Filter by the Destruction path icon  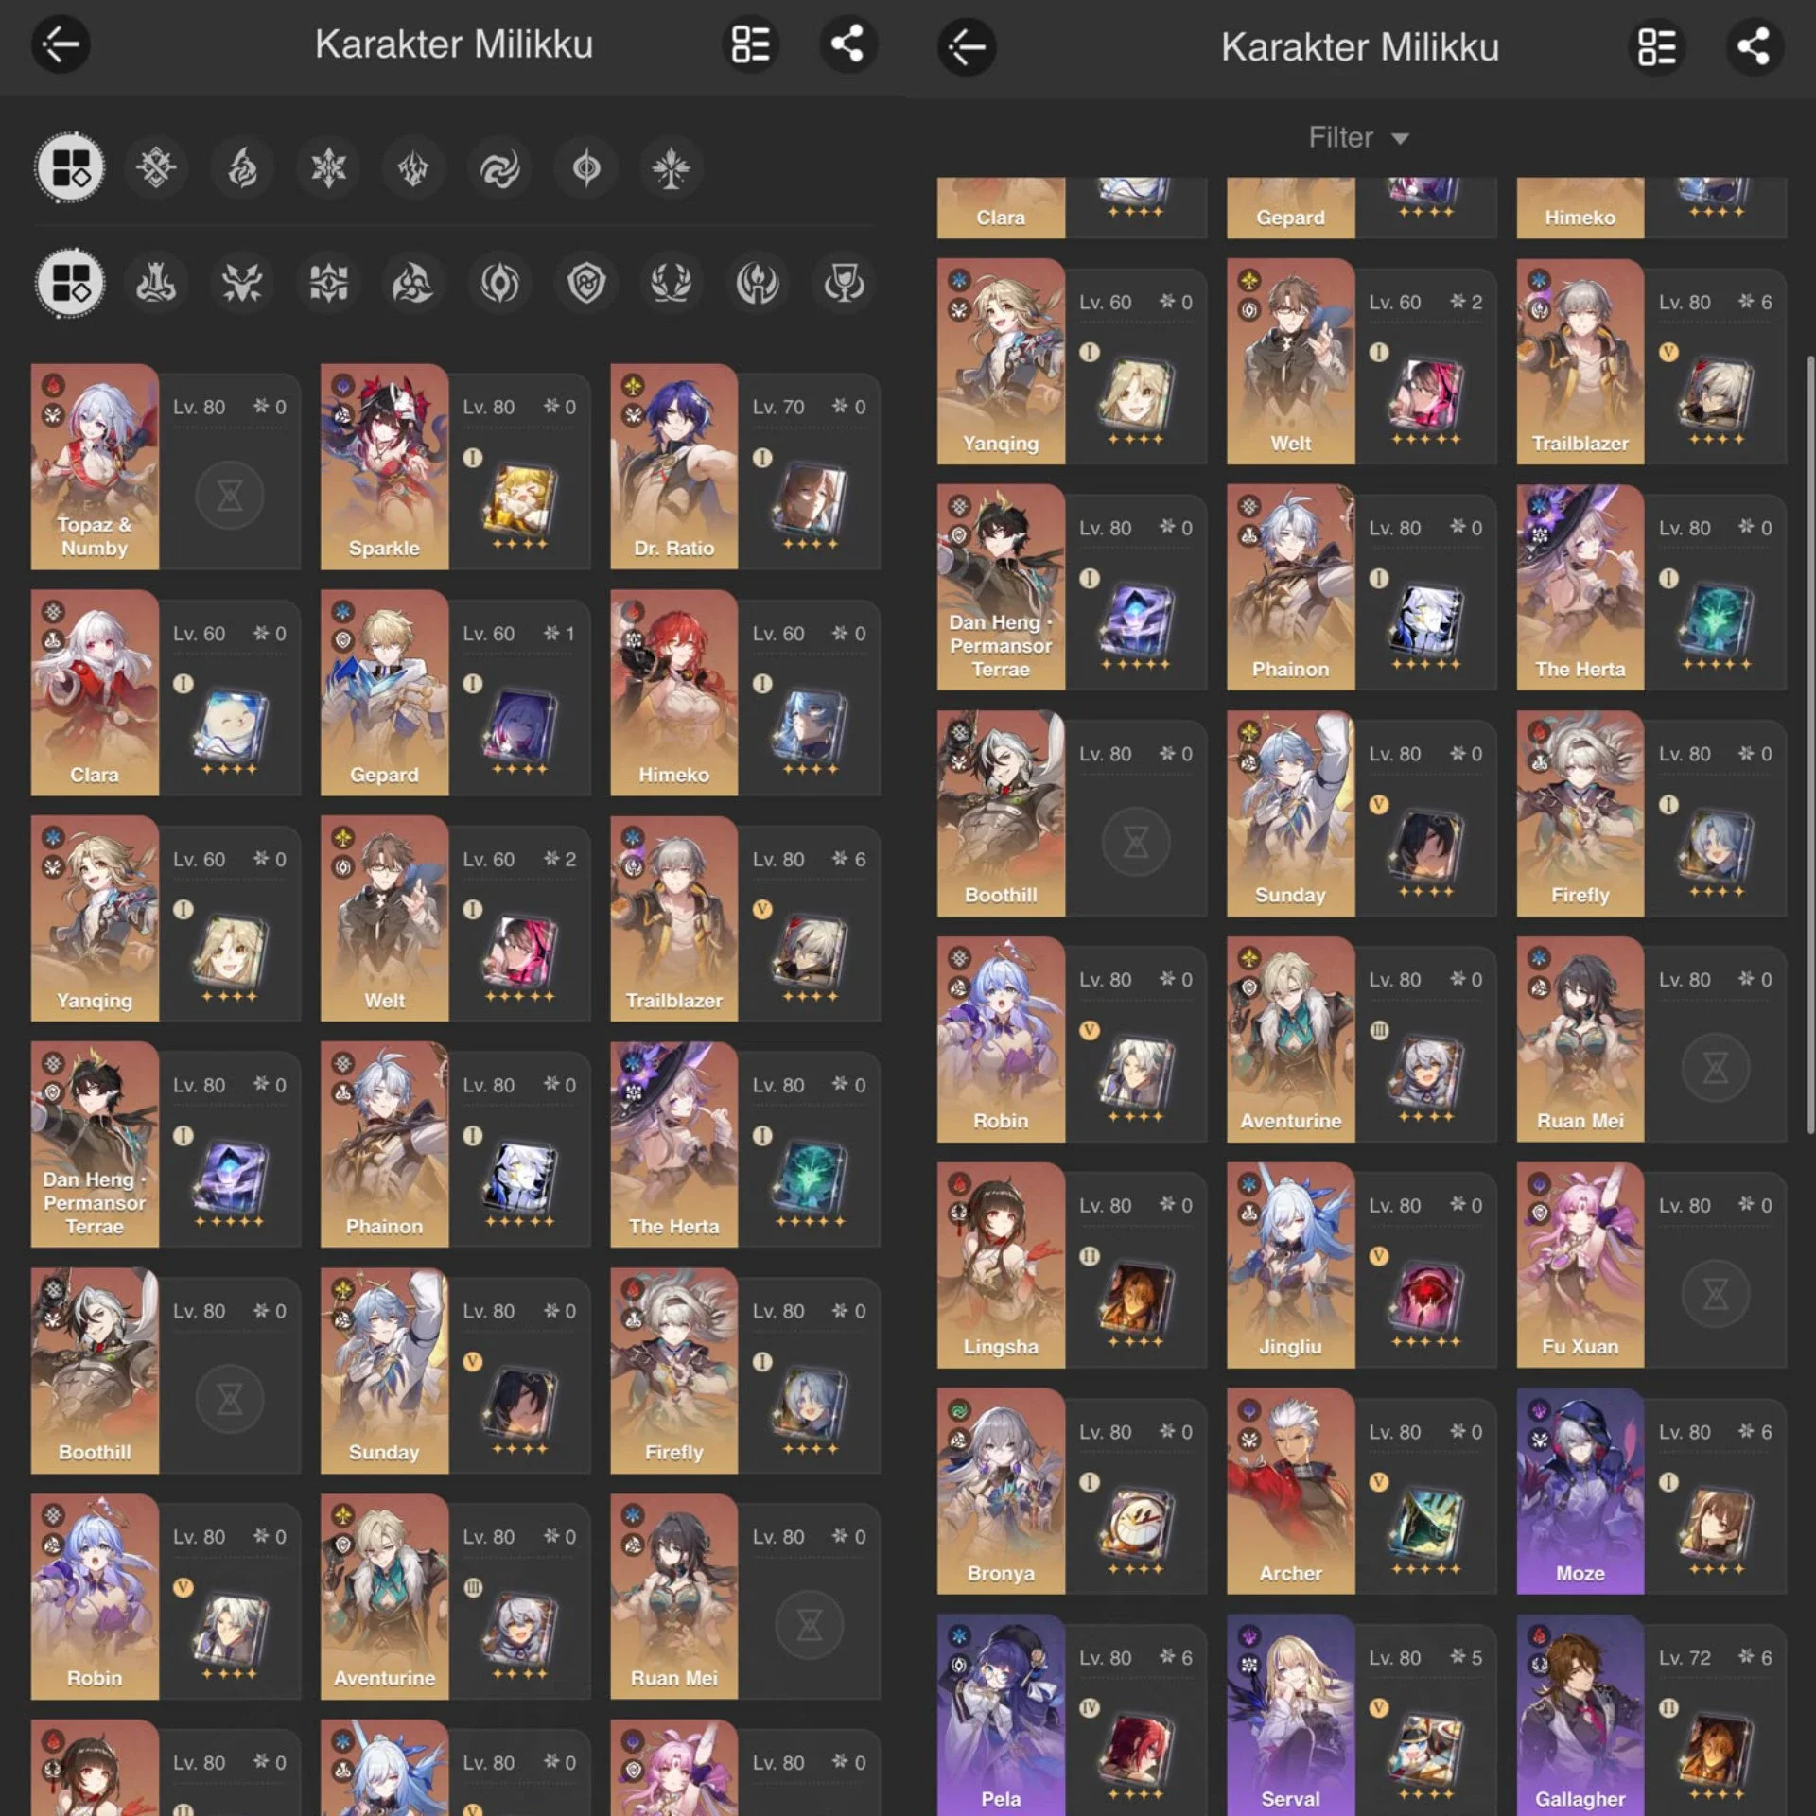coord(156,283)
